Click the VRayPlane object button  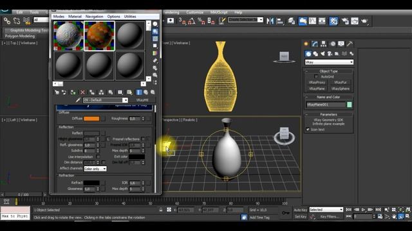[317, 89]
